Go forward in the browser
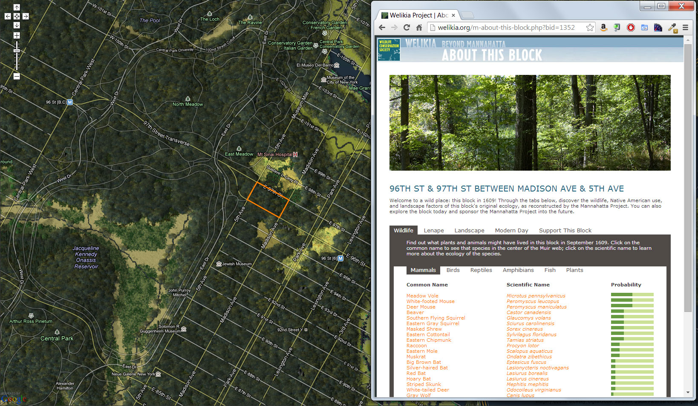 [x=394, y=28]
